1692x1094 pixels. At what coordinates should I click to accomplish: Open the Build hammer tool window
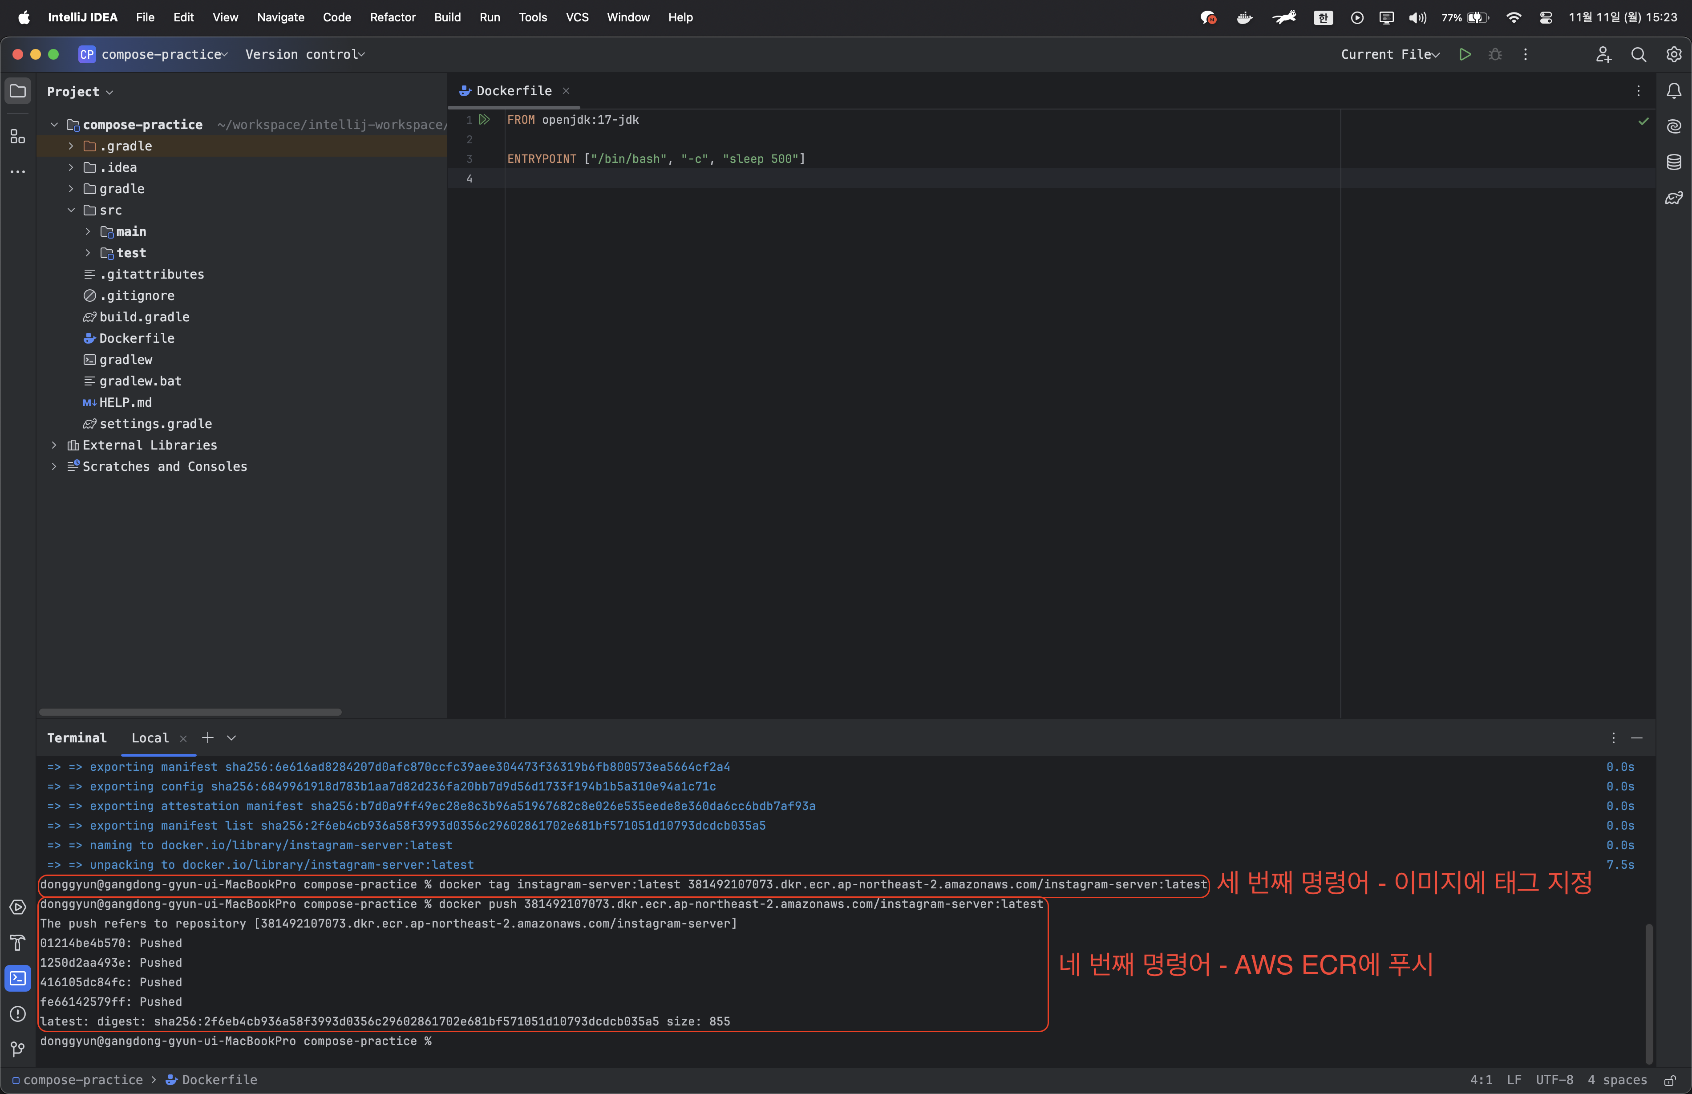click(x=18, y=943)
